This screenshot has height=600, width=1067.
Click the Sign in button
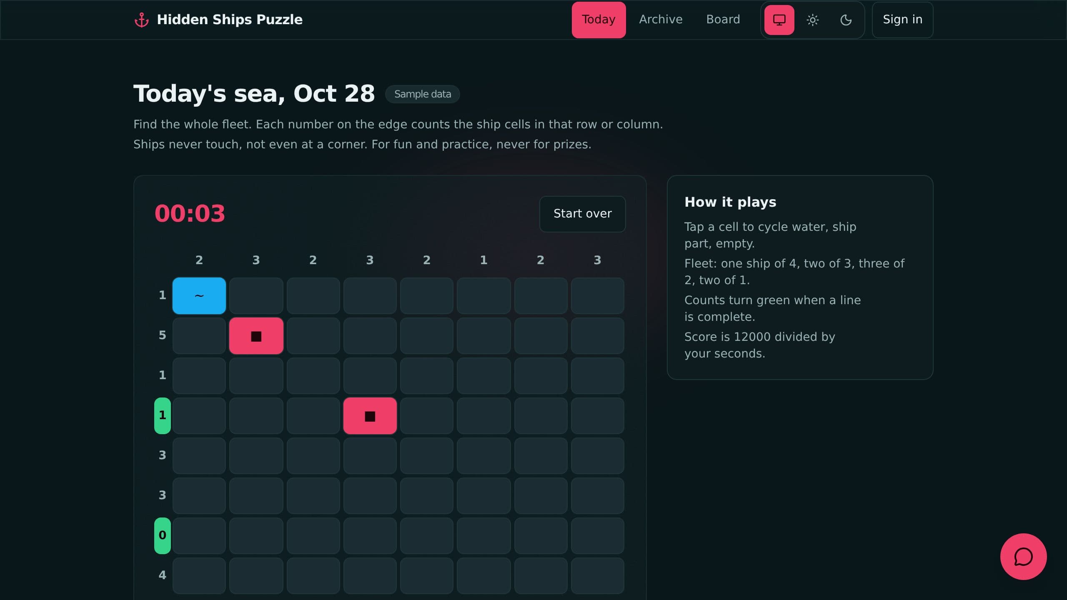(x=902, y=20)
